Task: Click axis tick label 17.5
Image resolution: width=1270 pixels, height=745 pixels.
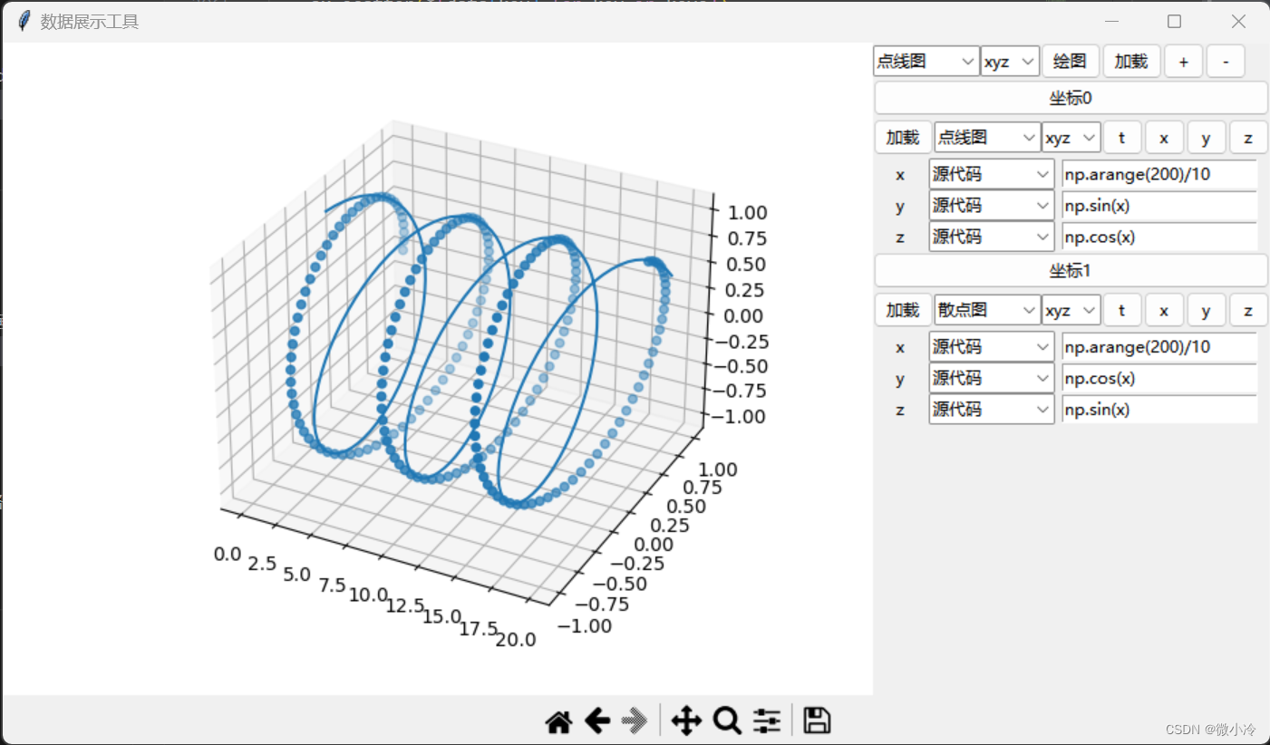Action: coord(479,628)
